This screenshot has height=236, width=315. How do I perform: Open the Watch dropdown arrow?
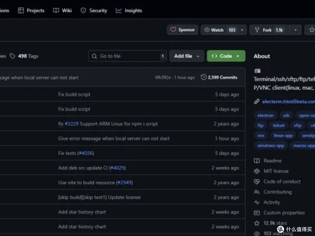tap(242, 30)
